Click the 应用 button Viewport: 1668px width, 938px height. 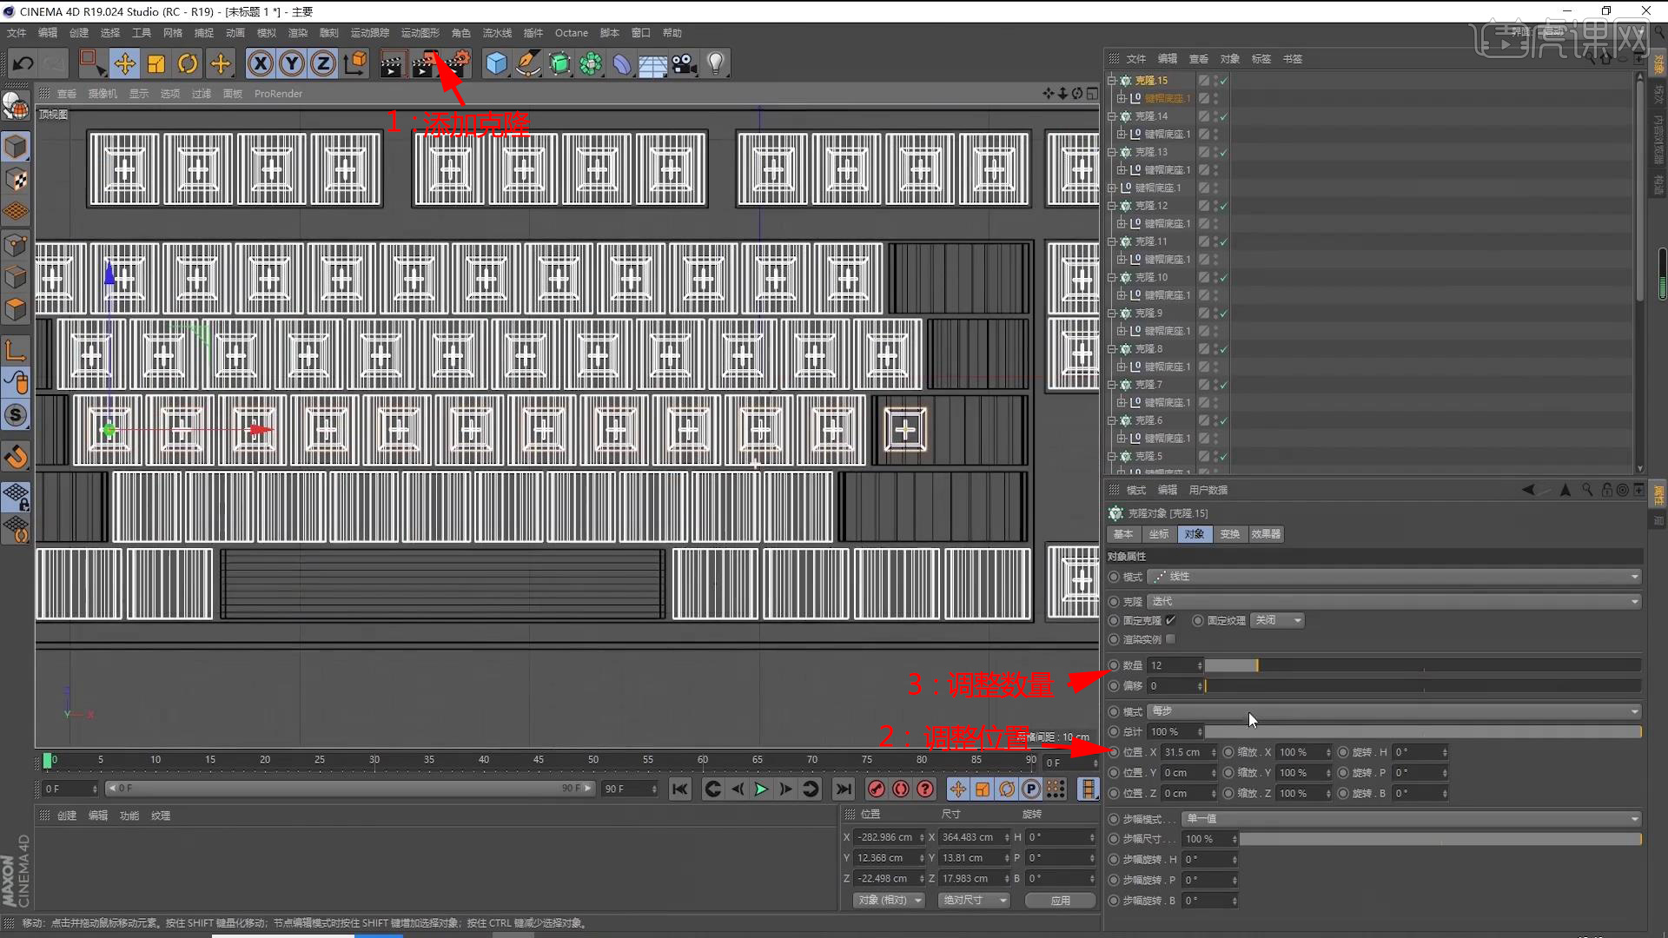pos(1060,901)
